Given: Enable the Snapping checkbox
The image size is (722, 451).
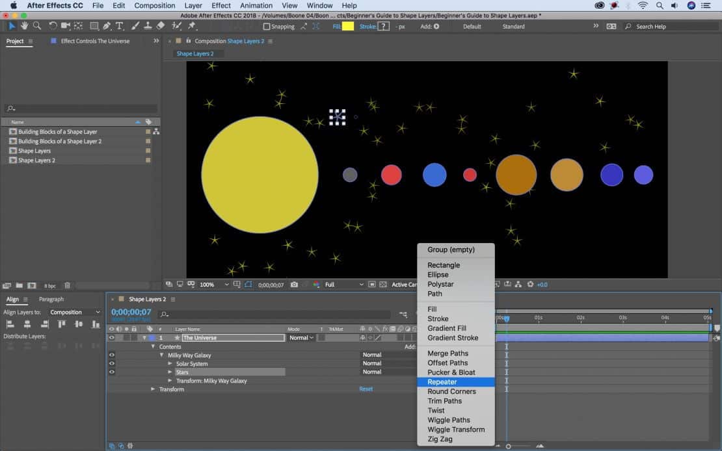Looking at the screenshot, I should click(267, 27).
